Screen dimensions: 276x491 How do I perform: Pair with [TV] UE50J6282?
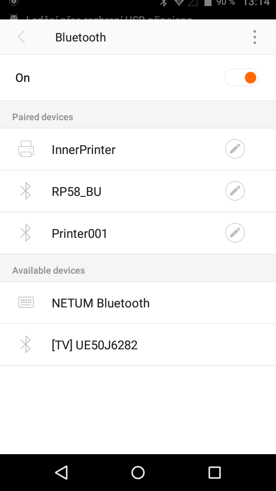point(138,344)
